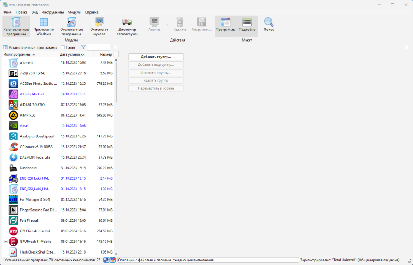
Task: Click the Far Manager 3 icon
Action: point(13,200)
